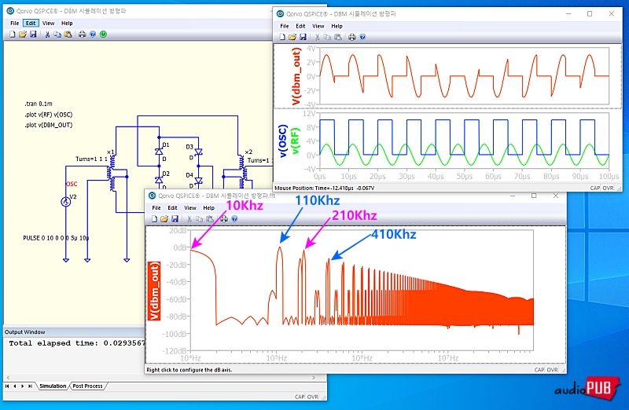This screenshot has width=629, height=410.
Task: Select v(RF) trace label in waveform plot
Action: (296, 141)
